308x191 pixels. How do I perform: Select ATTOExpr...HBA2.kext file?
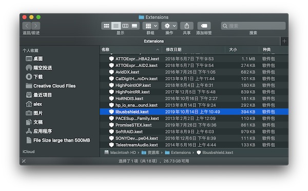(x=194, y=59)
